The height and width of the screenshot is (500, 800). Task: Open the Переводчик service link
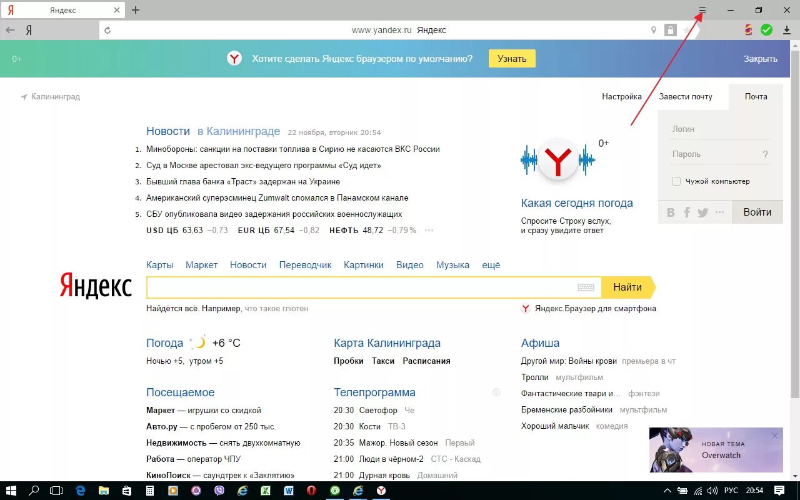(x=305, y=265)
